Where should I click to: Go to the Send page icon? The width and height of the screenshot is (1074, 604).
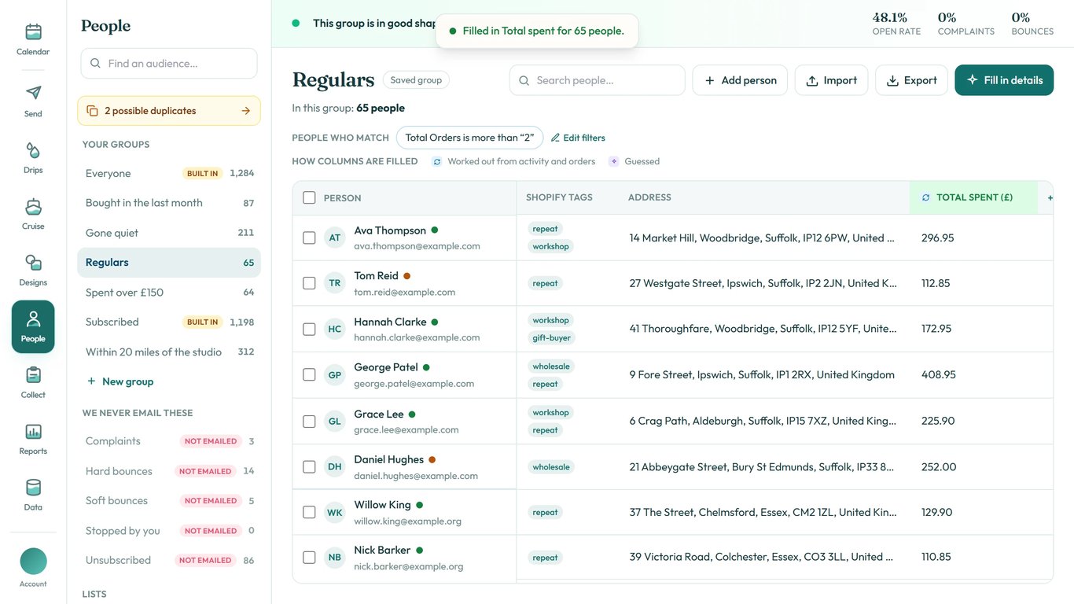(33, 93)
